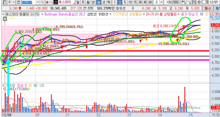Open the minute interval combo dropdown arrow
Image resolution: width=220 pixels, height=117 pixels.
pyautogui.click(x=162, y=2)
